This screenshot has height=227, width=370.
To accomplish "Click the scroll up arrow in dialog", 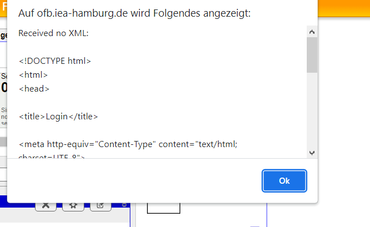I will [312, 32].
